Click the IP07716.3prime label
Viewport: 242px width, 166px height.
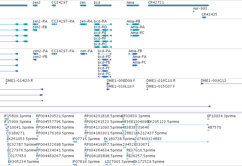86,139
